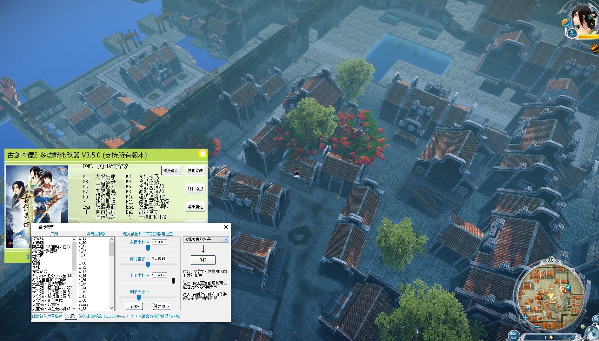Select 大宝箱·神仙豆腐 in location list
This screenshot has height=341, width=599.
[x=47, y=300]
